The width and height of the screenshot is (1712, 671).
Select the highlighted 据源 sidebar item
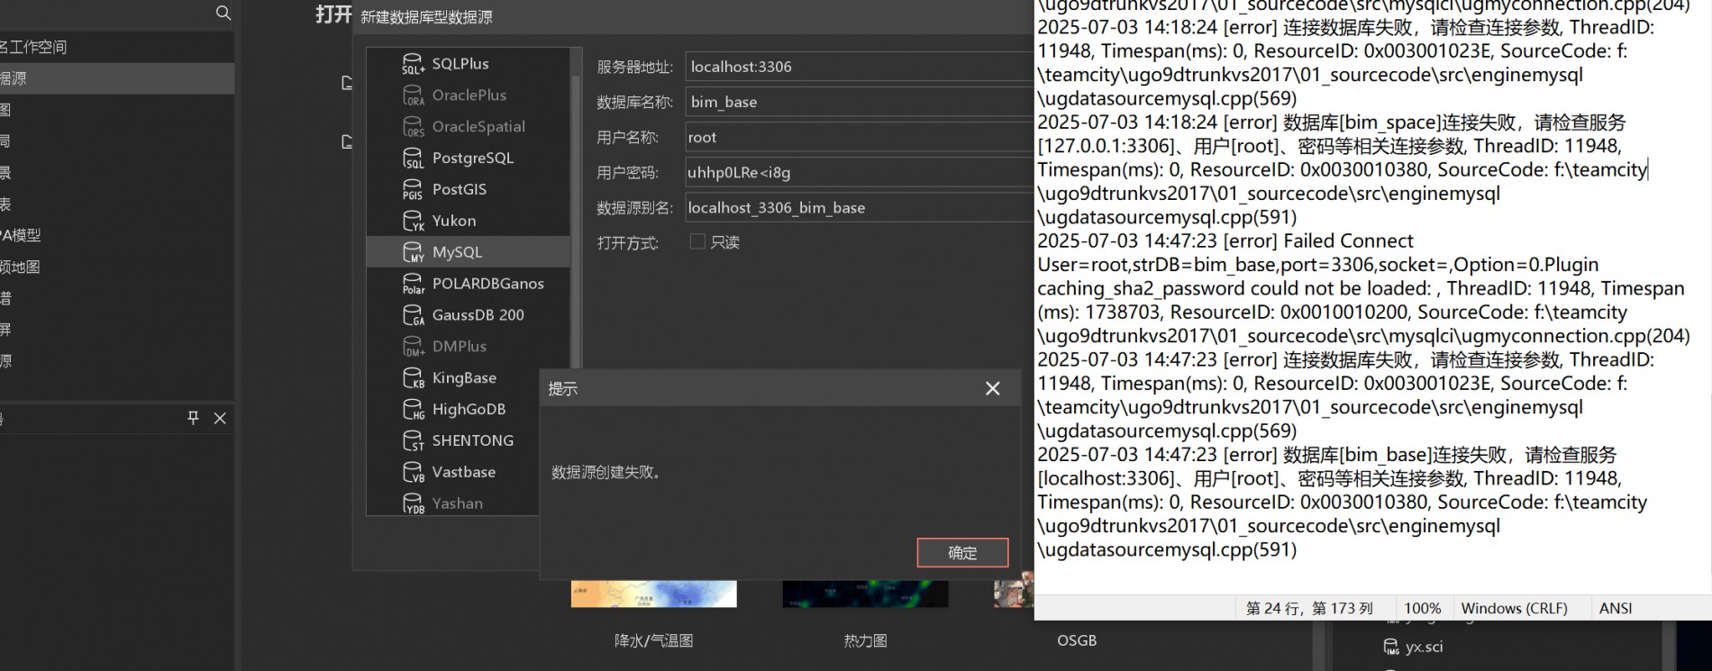(117, 78)
